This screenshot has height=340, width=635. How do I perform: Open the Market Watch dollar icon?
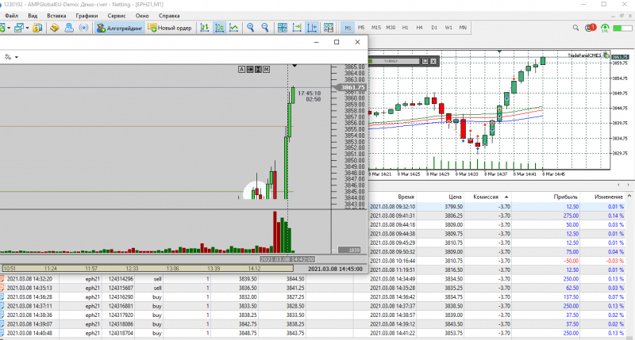pyautogui.click(x=37, y=28)
